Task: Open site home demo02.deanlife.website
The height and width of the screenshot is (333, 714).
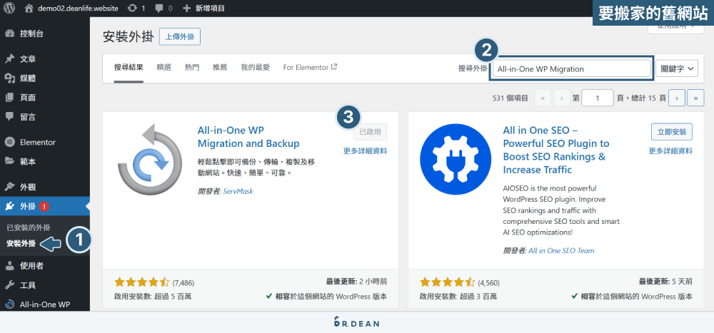Action: (71, 8)
